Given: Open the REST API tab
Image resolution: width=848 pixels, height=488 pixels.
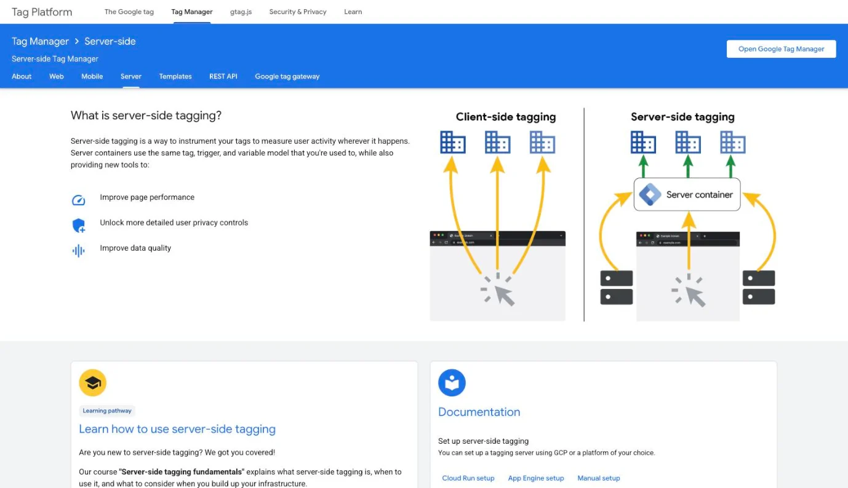Looking at the screenshot, I should tap(223, 76).
